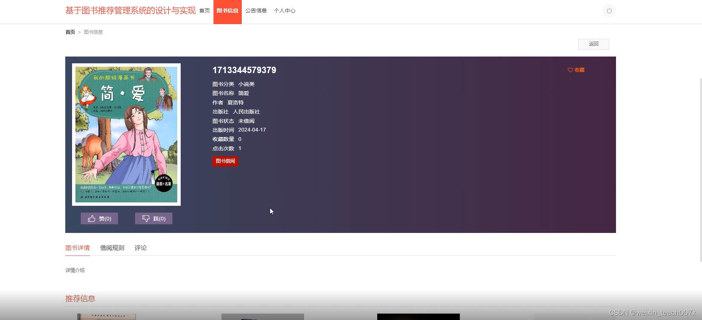Screen dimensions: 702x320
Task: Click the 推荐信息 section heading
Action: (80, 299)
